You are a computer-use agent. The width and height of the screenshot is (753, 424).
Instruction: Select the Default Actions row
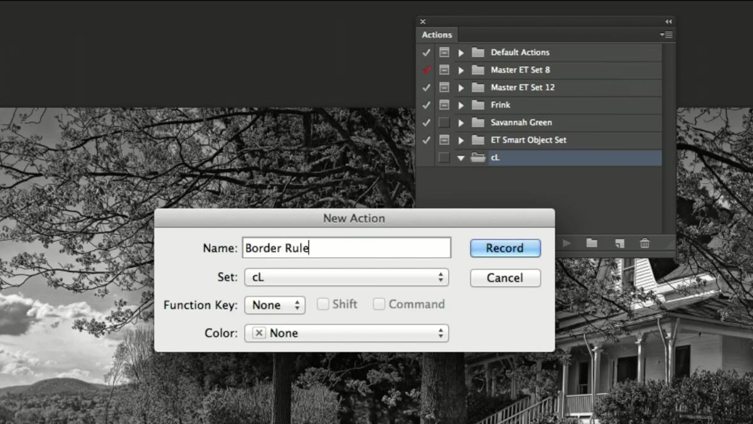539,52
